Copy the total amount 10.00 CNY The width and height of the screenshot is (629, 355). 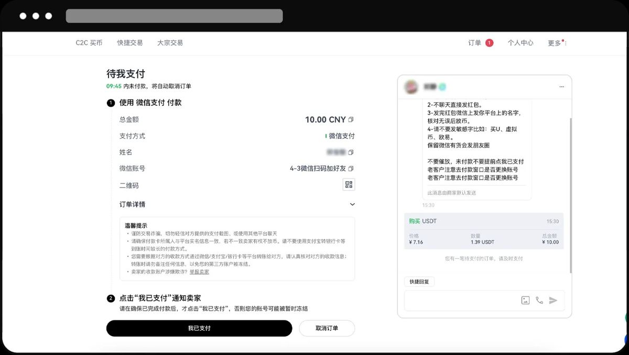point(350,119)
